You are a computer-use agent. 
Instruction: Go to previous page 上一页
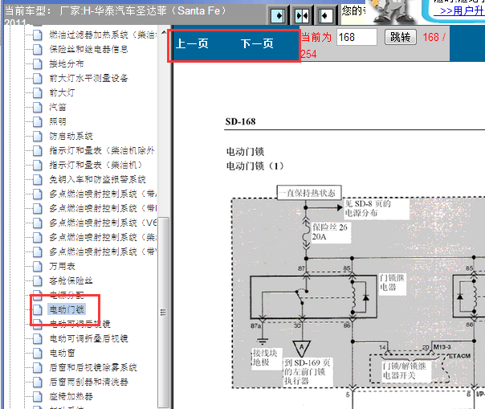192,43
